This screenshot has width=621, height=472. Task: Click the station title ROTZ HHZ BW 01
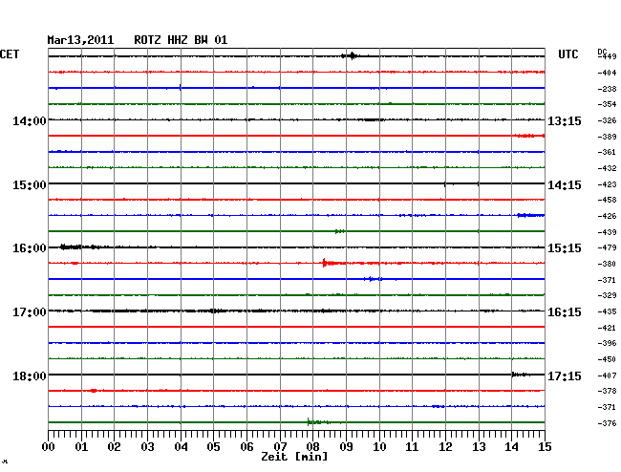(181, 40)
